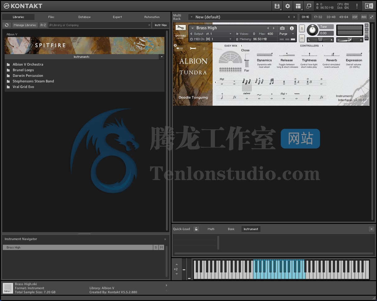Select the Instrument tab in Quick-Load
The image size is (377, 301).
tap(251, 229)
